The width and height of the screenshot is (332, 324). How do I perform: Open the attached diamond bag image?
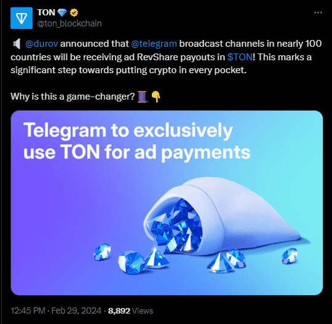(x=167, y=203)
